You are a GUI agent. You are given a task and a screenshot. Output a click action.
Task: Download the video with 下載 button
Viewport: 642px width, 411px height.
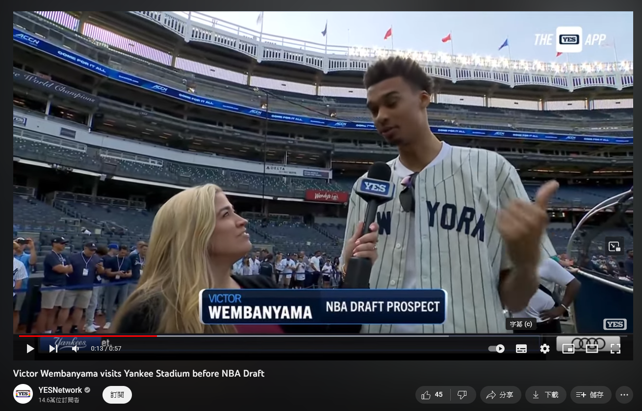pos(545,395)
